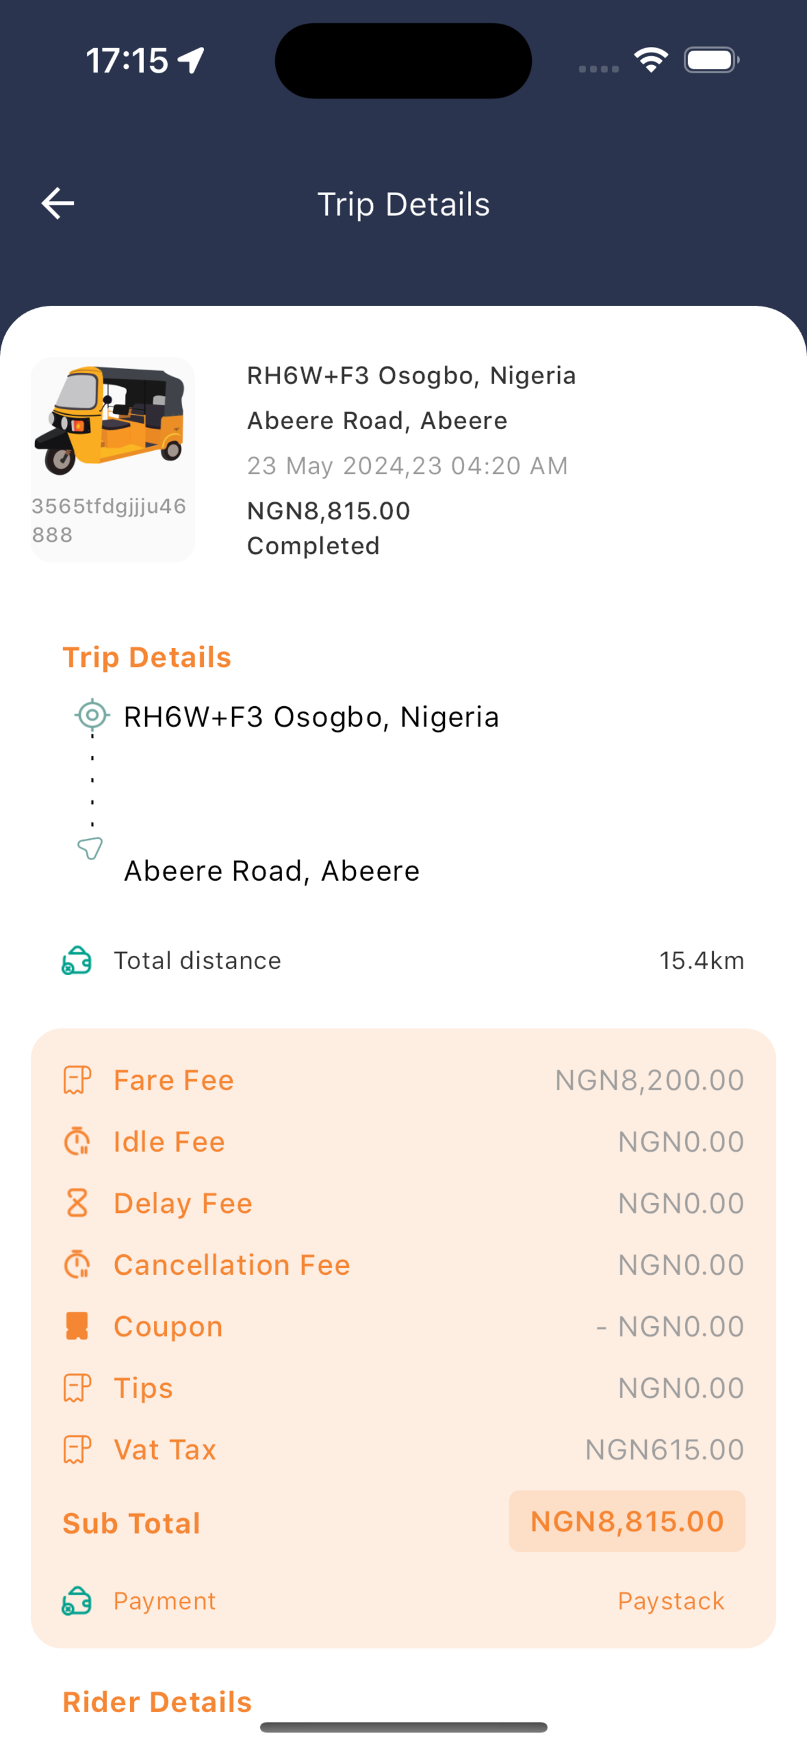Tap the Delay Fee hourglass icon
This screenshot has width=807, height=1749.
point(77,1203)
